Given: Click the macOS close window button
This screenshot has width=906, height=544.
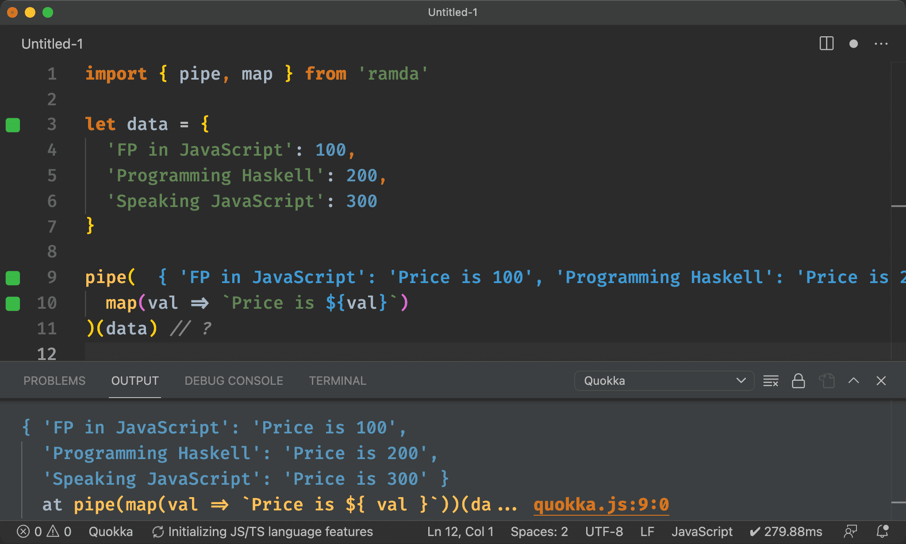Looking at the screenshot, I should pyautogui.click(x=12, y=12).
